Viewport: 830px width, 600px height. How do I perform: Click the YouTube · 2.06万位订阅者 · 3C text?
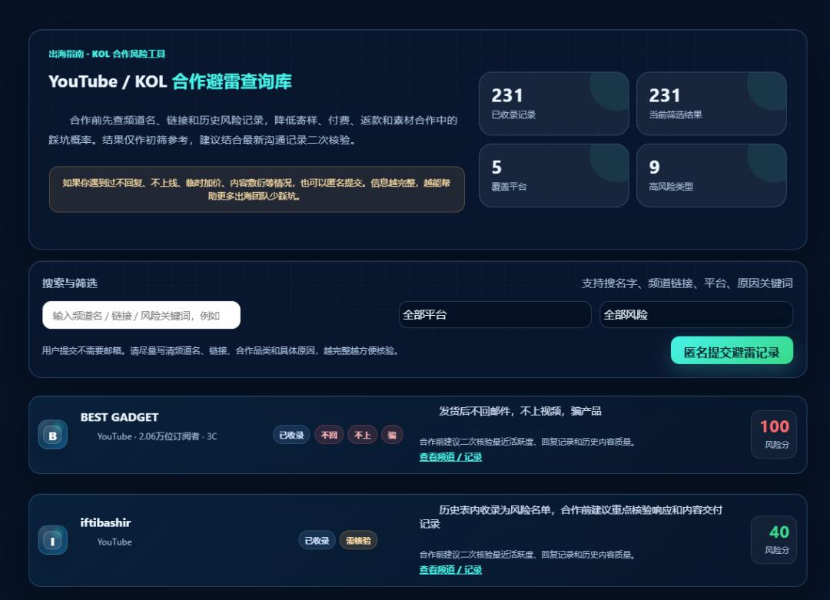[158, 436]
